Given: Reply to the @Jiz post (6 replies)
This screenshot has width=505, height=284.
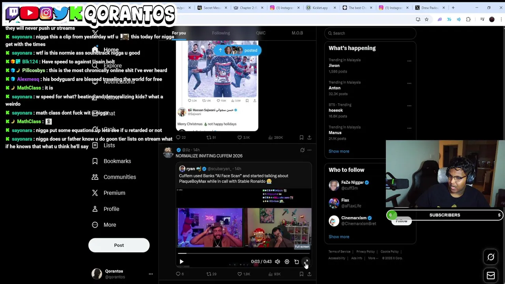Looking at the screenshot, I should (x=180, y=274).
